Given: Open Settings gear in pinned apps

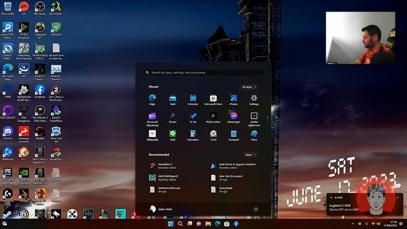Looking at the screenshot, I should pos(254,100).
